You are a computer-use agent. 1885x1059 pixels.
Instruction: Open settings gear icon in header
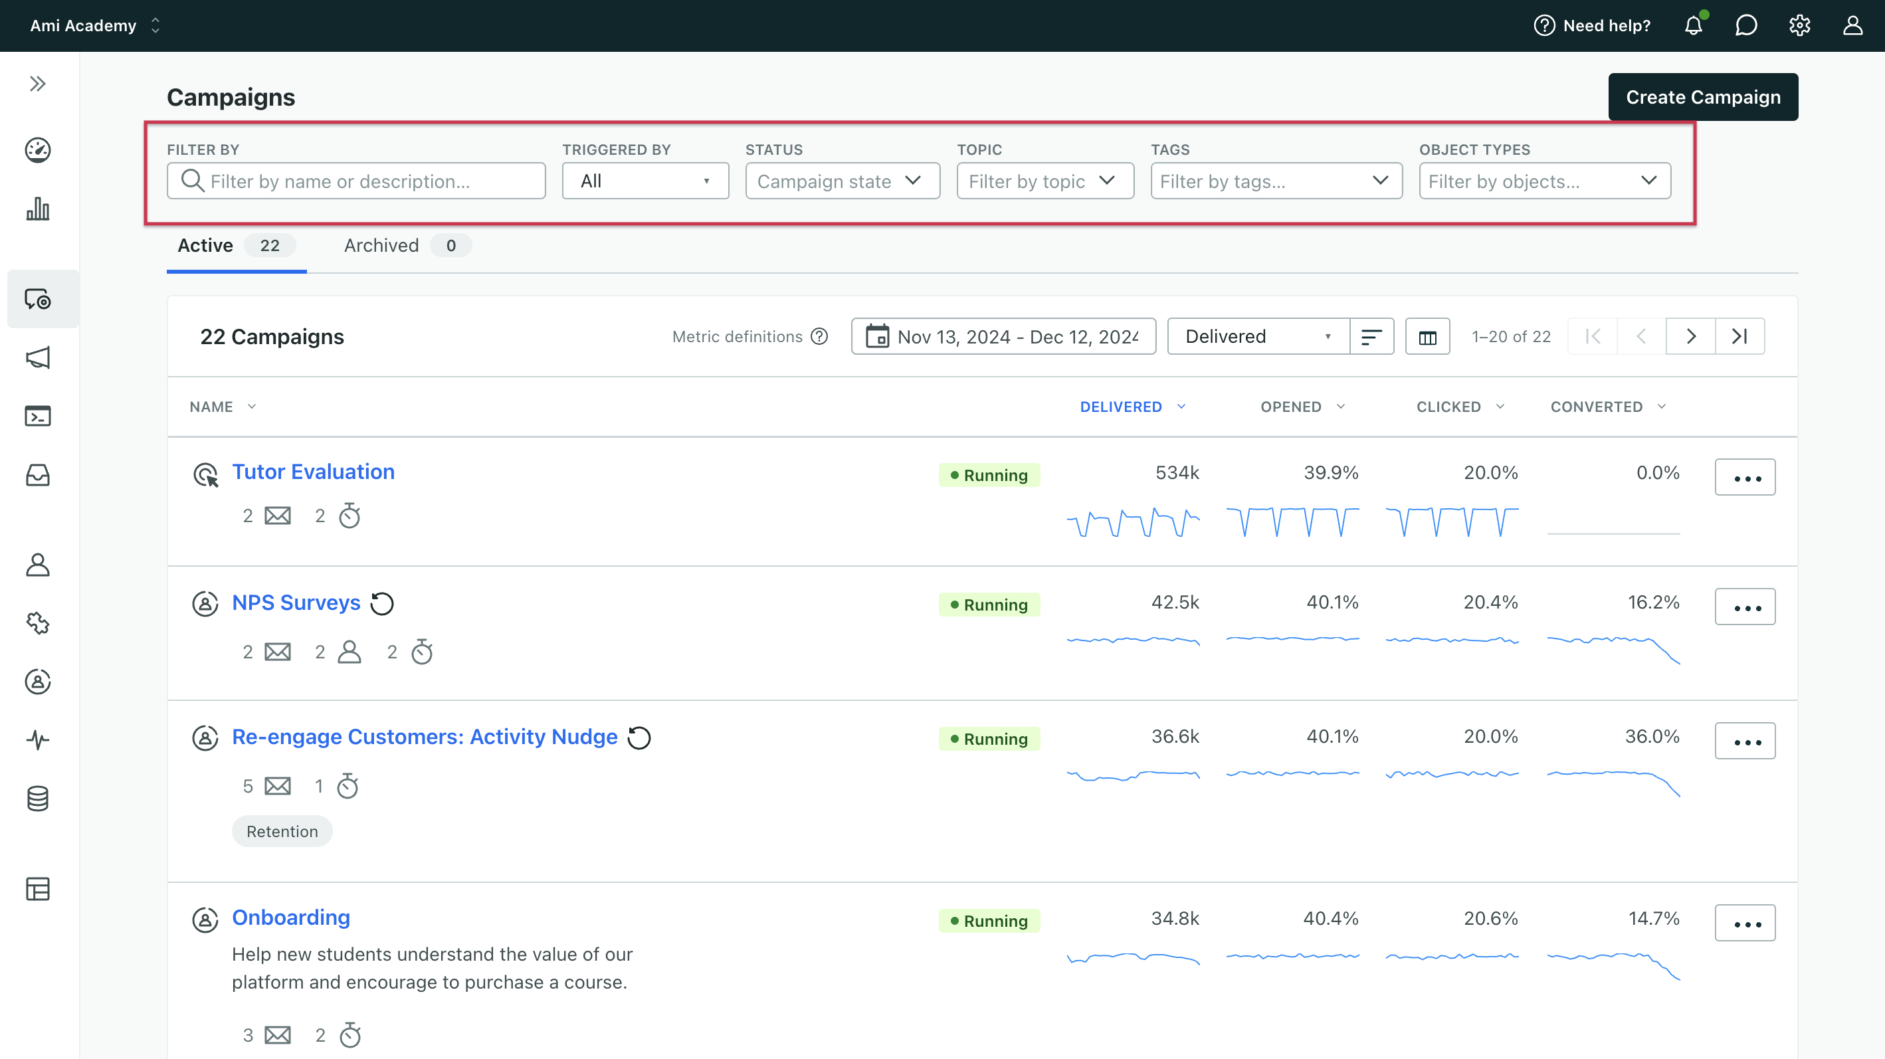click(1799, 26)
